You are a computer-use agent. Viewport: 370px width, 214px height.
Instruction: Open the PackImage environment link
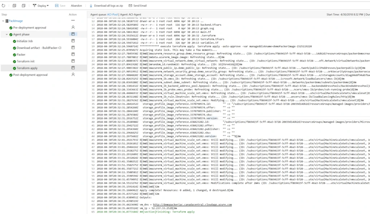(16, 21)
